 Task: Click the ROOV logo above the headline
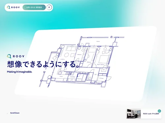(16, 56)
